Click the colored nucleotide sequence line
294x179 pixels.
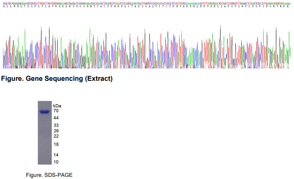pos(147,2)
